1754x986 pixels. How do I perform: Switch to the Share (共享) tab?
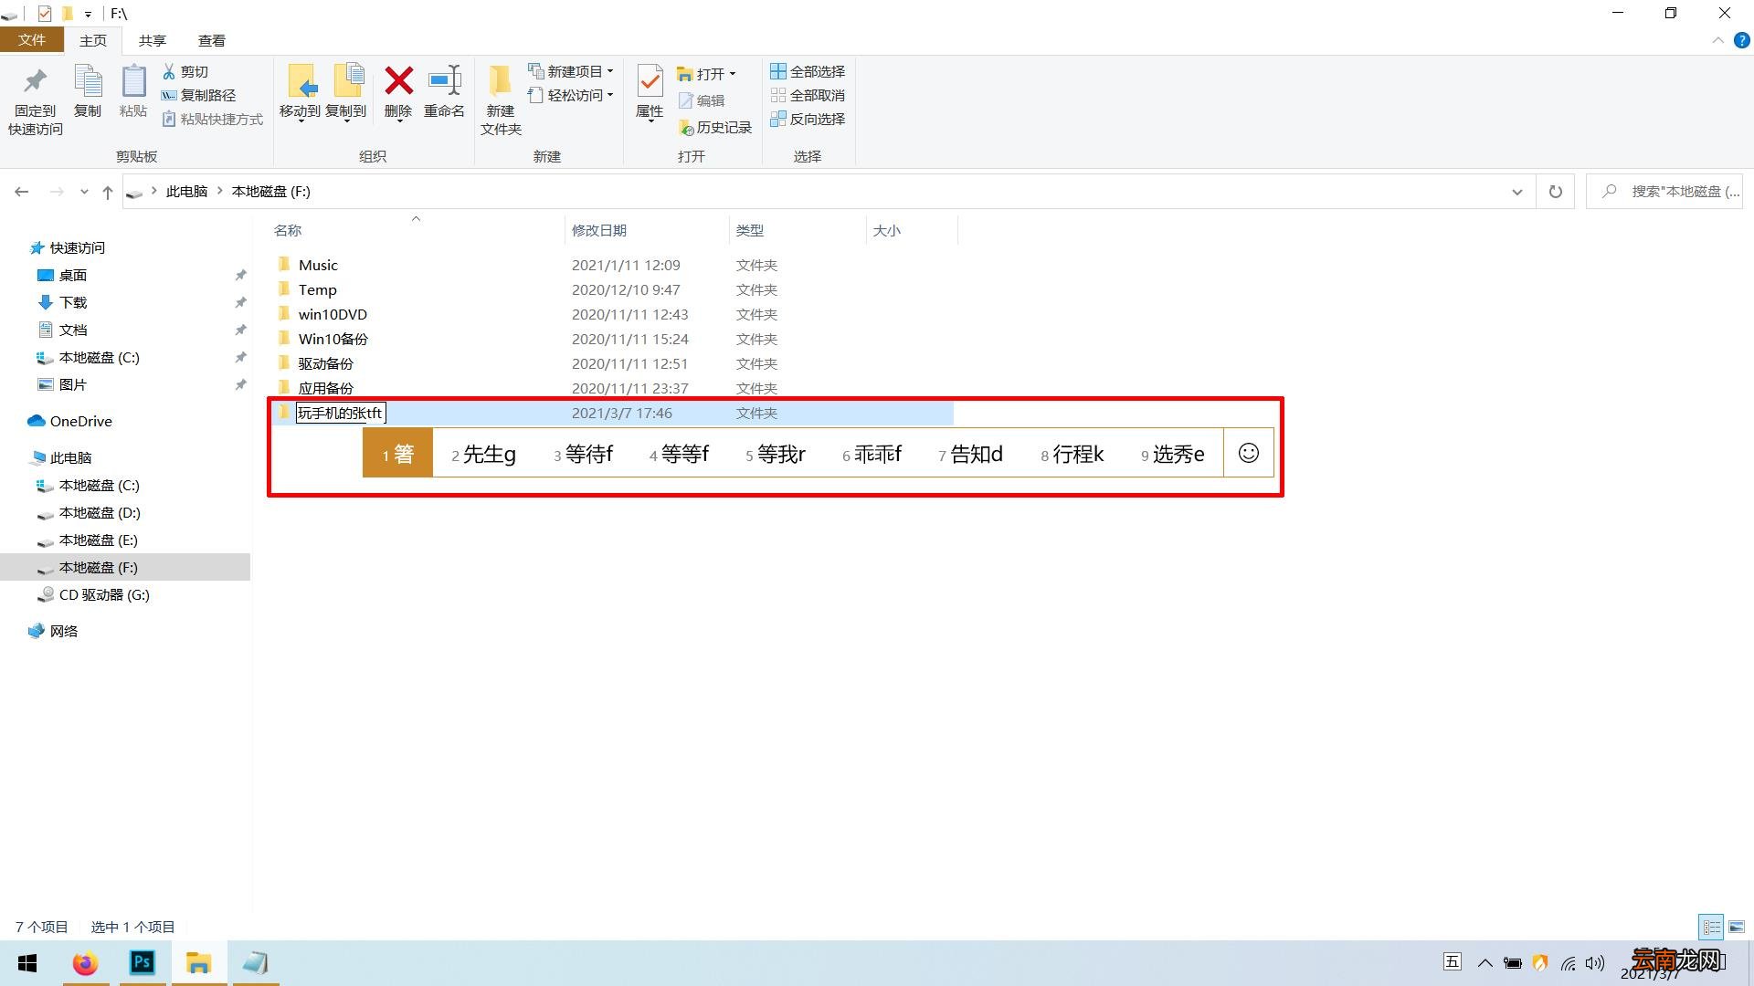(153, 40)
